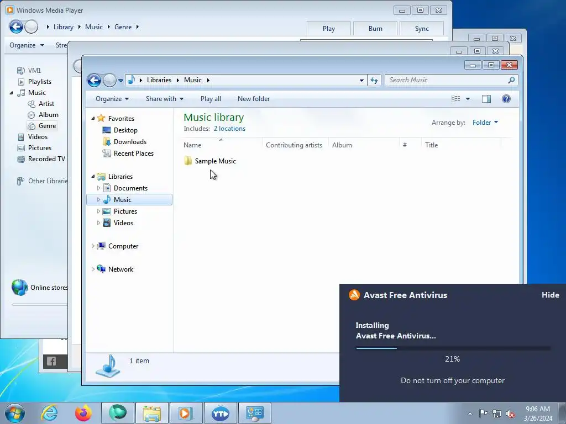Open the Organize menu in Explorer
The height and width of the screenshot is (424, 566).
tap(112, 99)
